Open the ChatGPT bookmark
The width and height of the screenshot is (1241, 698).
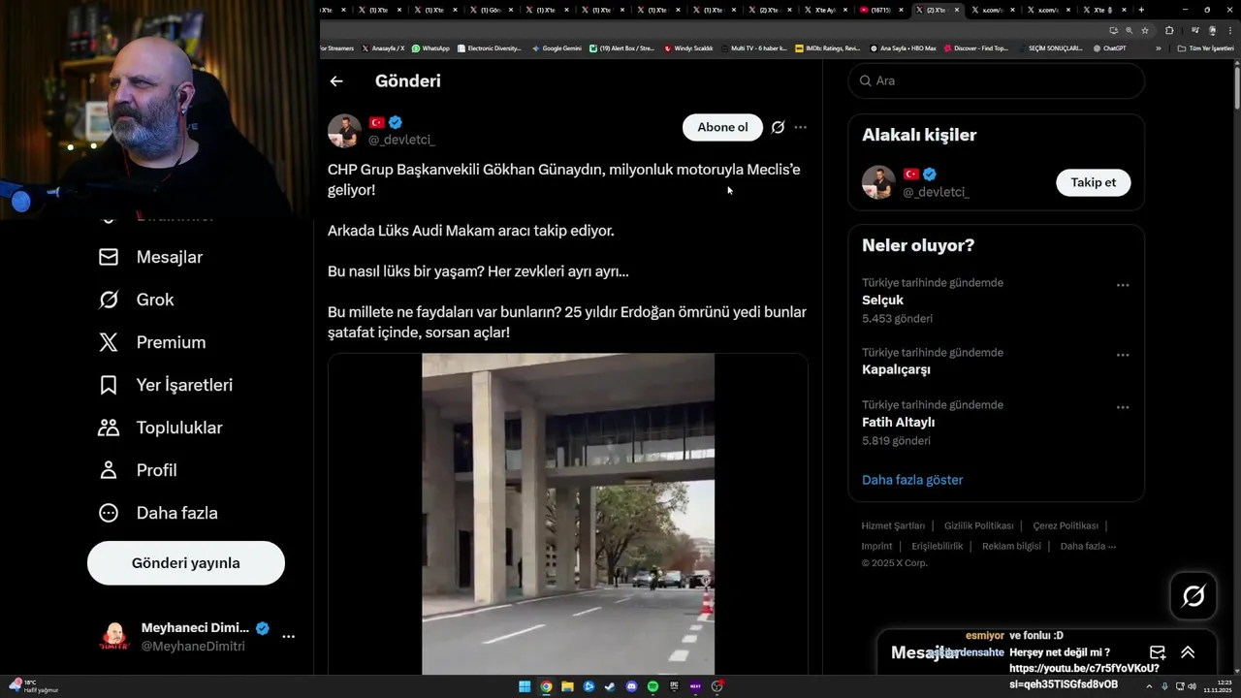(x=1109, y=48)
